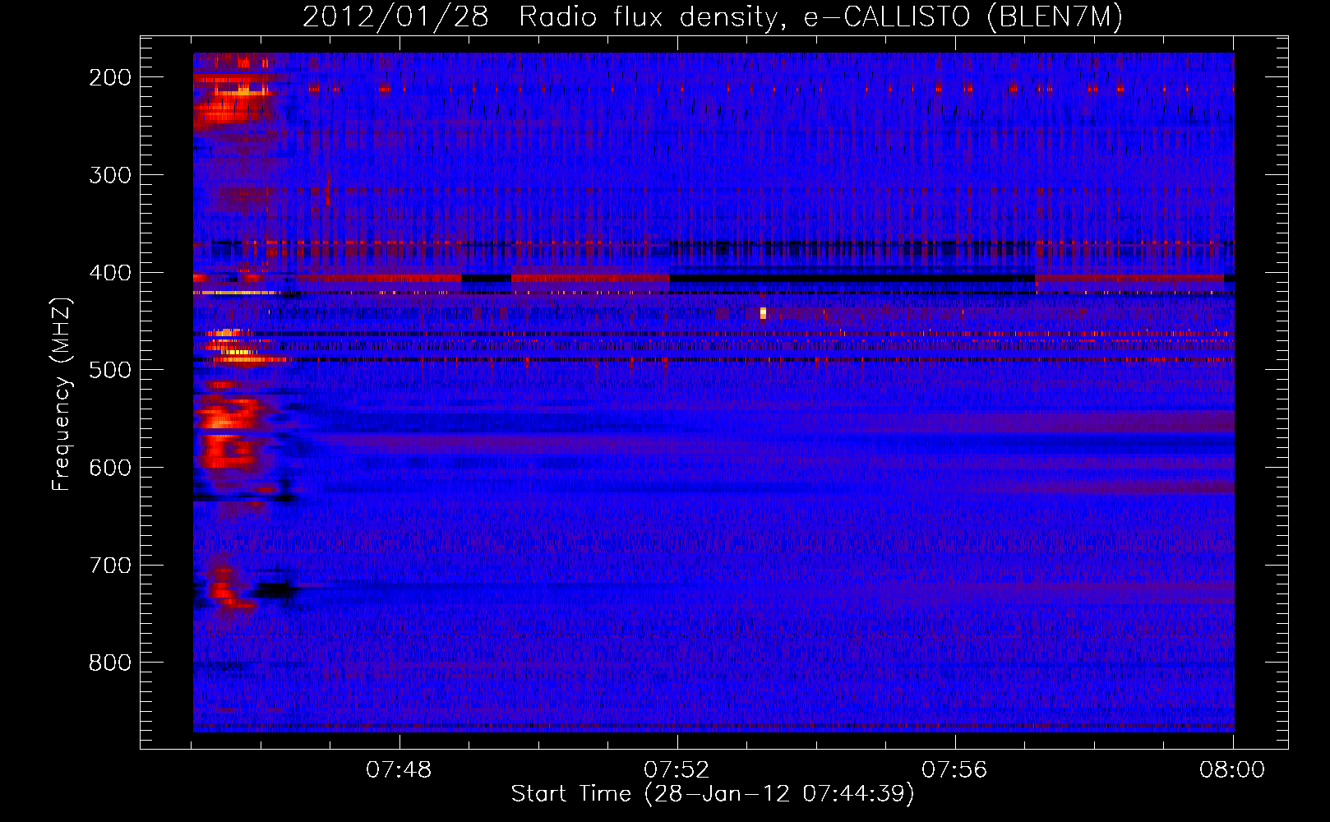Click the 300 frequency tick label
Image resolution: width=1330 pixels, height=822 pixels.
pos(109,175)
